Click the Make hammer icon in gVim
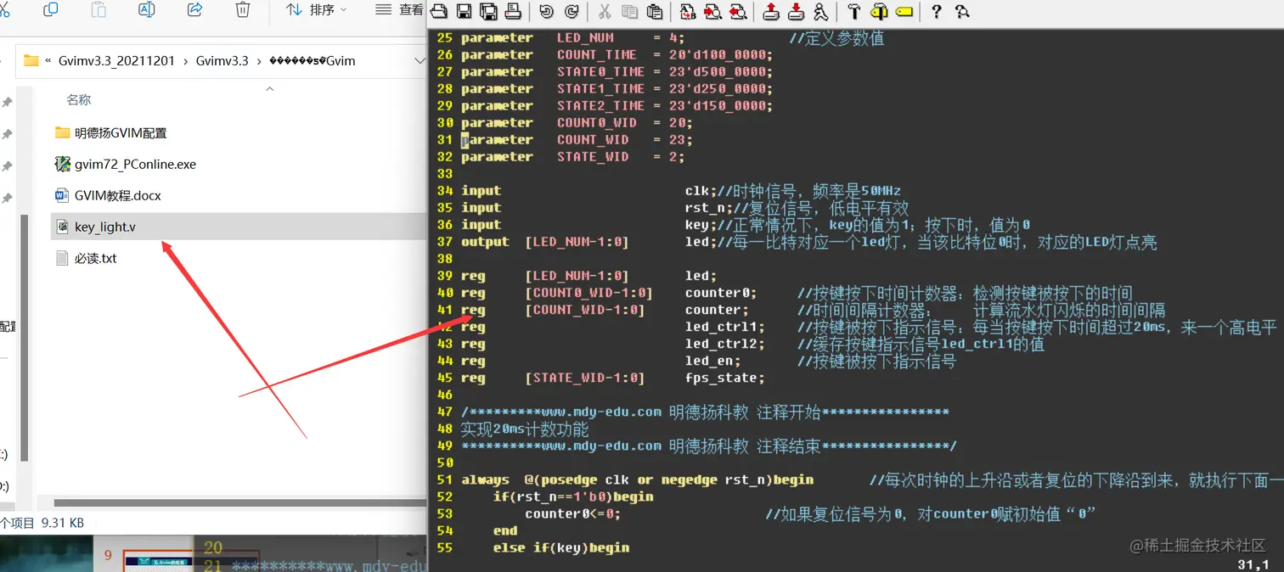Viewport: 1284px width, 572px height. pos(854,11)
